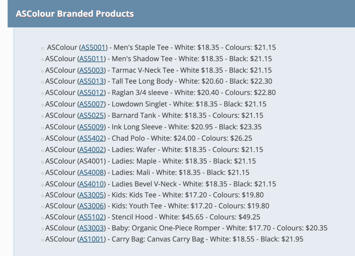Screen dimensions: 355x256
Task: Click the ASColour Branded Products heading
Action: tap(75, 14)
